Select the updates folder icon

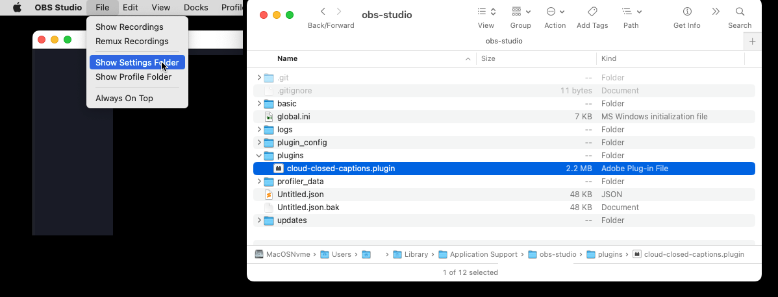[269, 220]
